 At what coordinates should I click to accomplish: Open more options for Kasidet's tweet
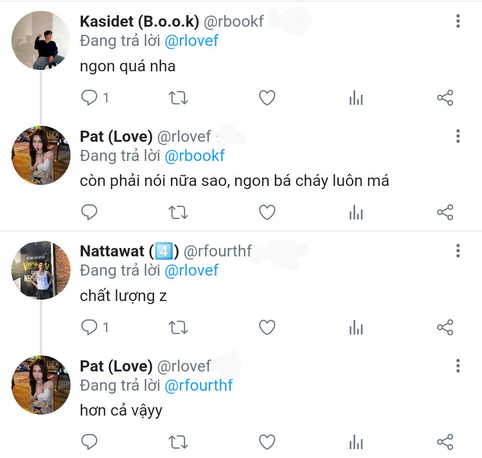point(458,21)
